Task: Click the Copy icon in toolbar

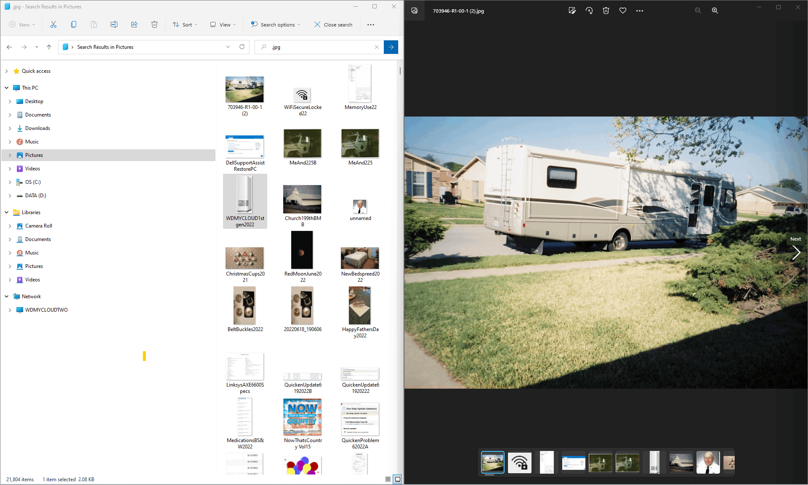Action: [74, 25]
